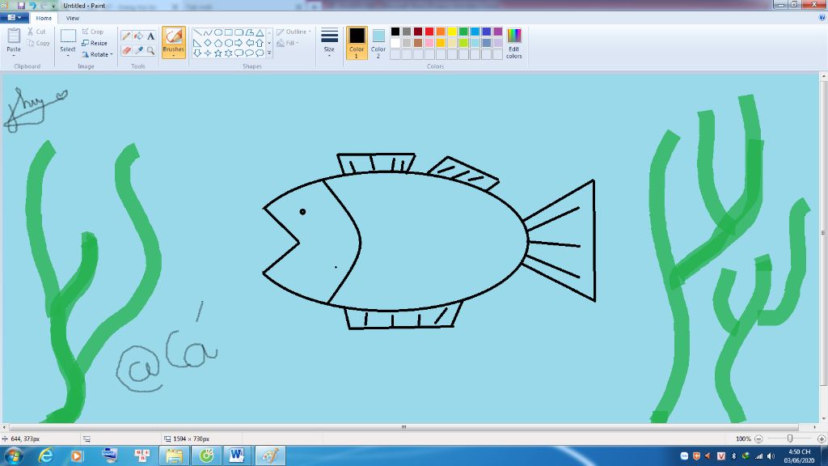This screenshot has width=828, height=466.
Task: Pick the Pentagon shape
Action: pos(218,43)
